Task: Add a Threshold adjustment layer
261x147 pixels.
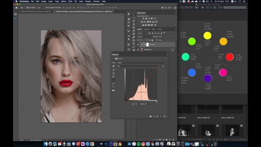Action: 149,25
